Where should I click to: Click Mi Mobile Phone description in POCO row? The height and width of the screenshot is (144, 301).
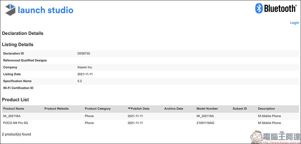click(269, 123)
